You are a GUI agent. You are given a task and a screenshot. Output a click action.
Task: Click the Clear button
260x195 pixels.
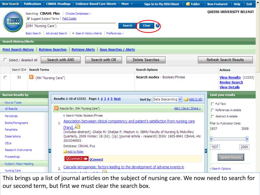[147, 26]
